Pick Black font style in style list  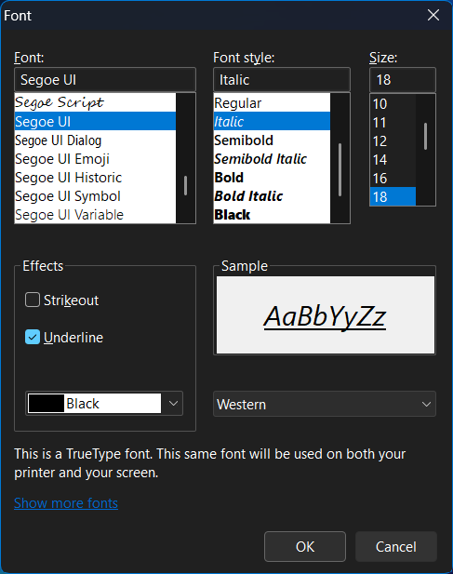(x=272, y=215)
